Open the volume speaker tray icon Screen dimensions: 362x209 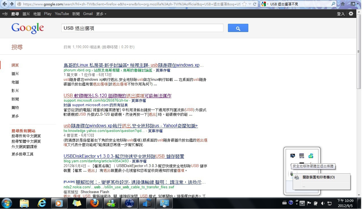(x=323, y=203)
